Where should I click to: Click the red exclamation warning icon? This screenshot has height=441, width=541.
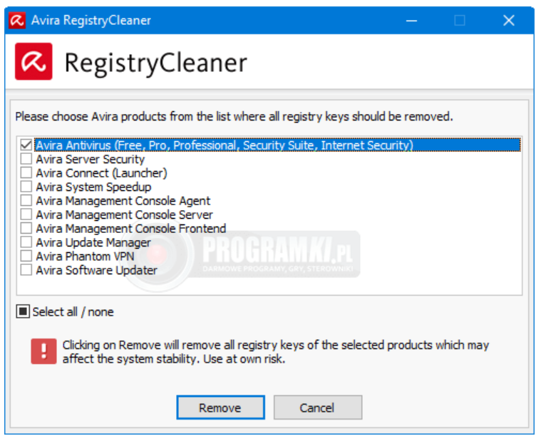pyautogui.click(x=43, y=351)
